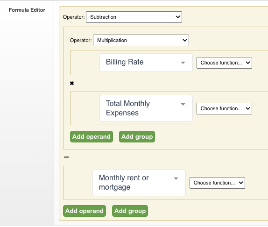Open the Billing Rate field selector

coord(146,63)
